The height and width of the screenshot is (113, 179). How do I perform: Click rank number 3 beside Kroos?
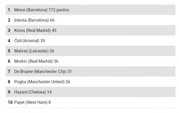9,30
